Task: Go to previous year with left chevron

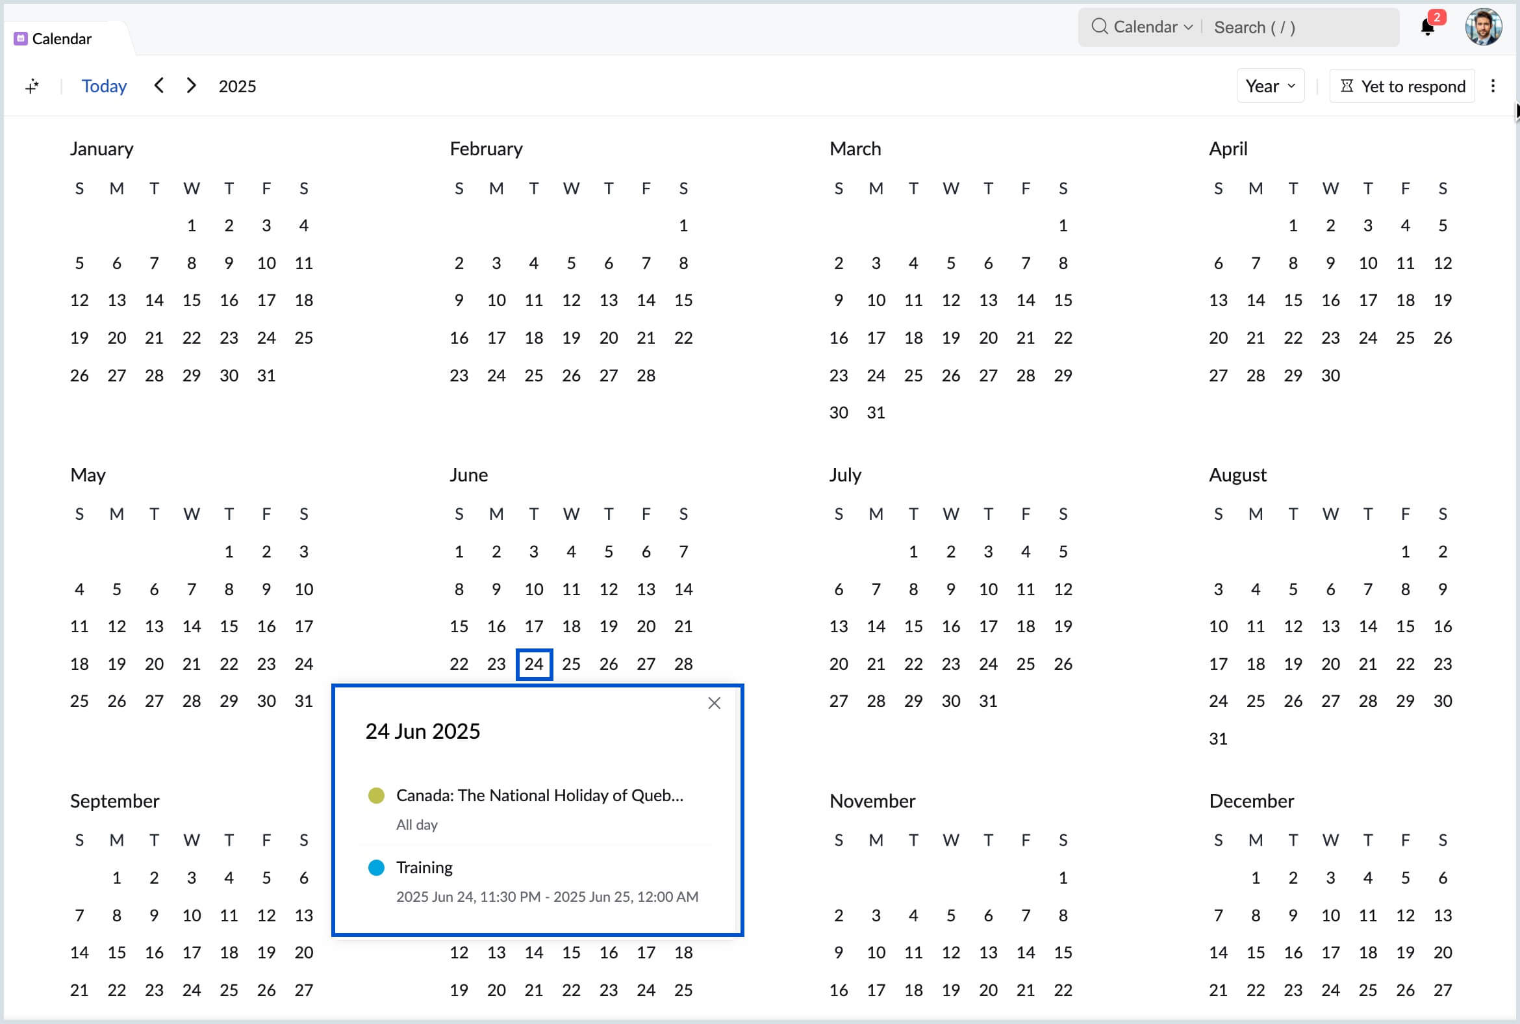Action: [x=158, y=85]
